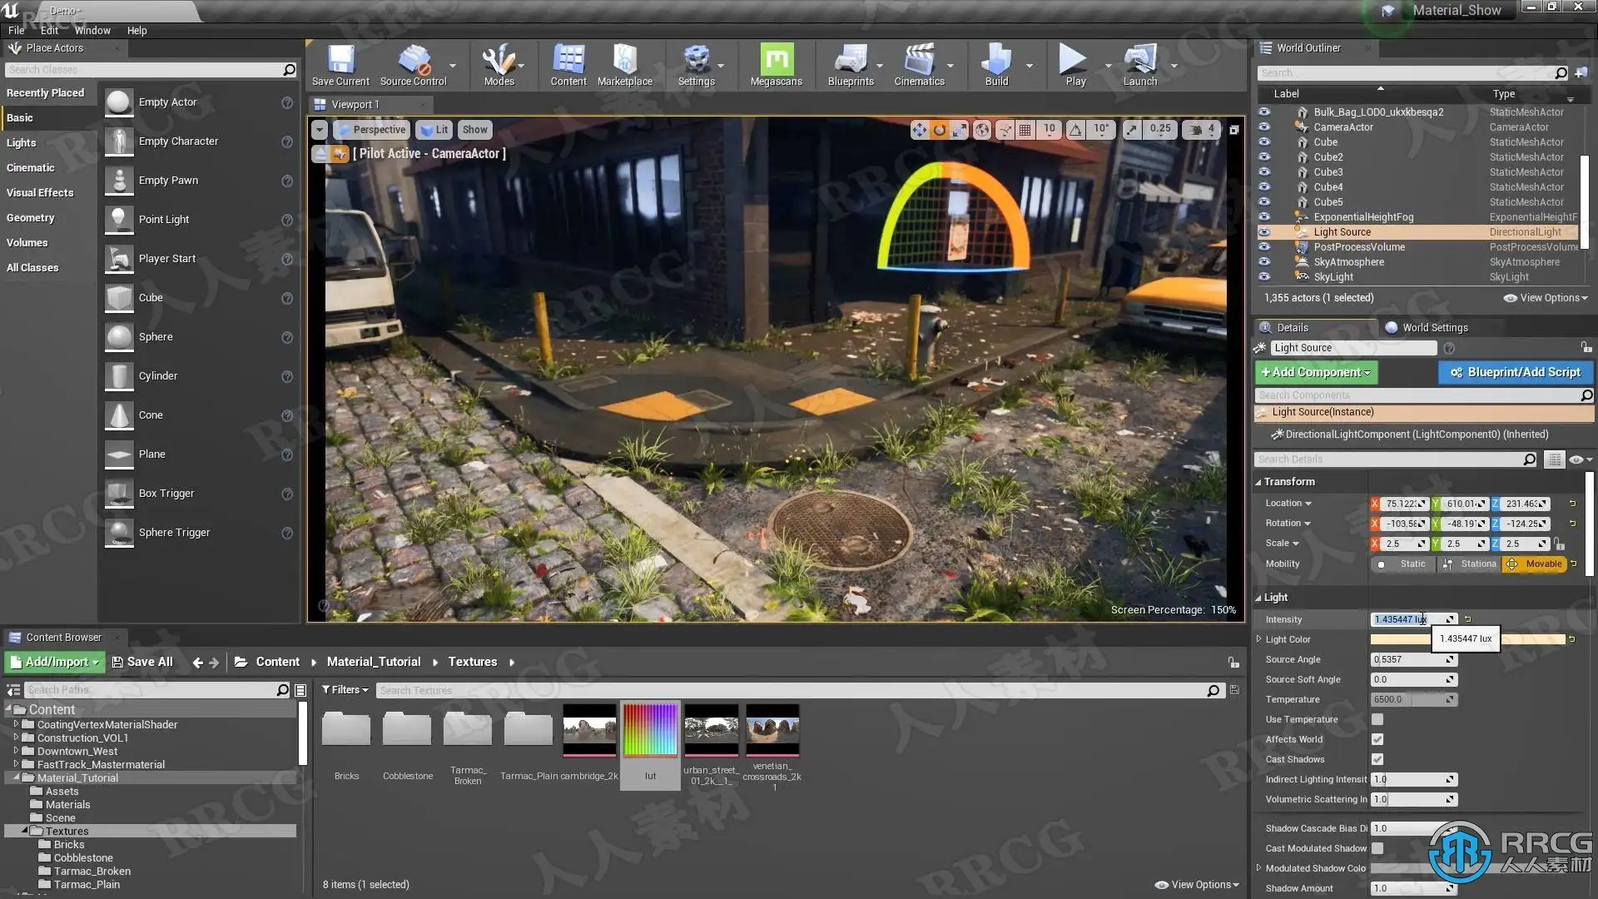The width and height of the screenshot is (1598, 899).
Task: Open the Blueprints toolbar icon
Action: click(850, 65)
